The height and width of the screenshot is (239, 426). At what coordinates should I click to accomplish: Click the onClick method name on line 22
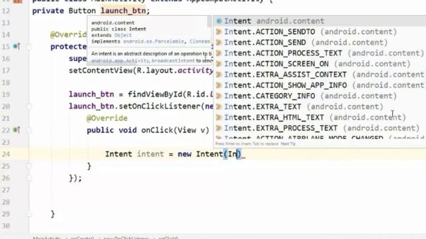click(x=157, y=130)
